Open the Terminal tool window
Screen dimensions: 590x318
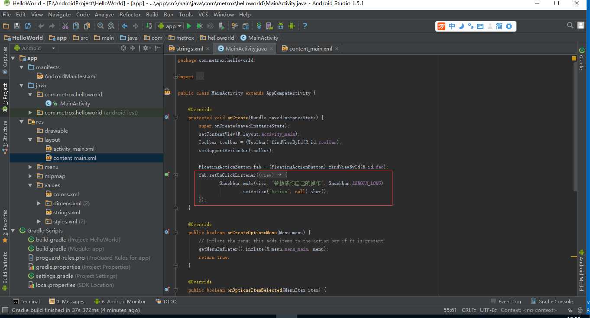point(26,301)
